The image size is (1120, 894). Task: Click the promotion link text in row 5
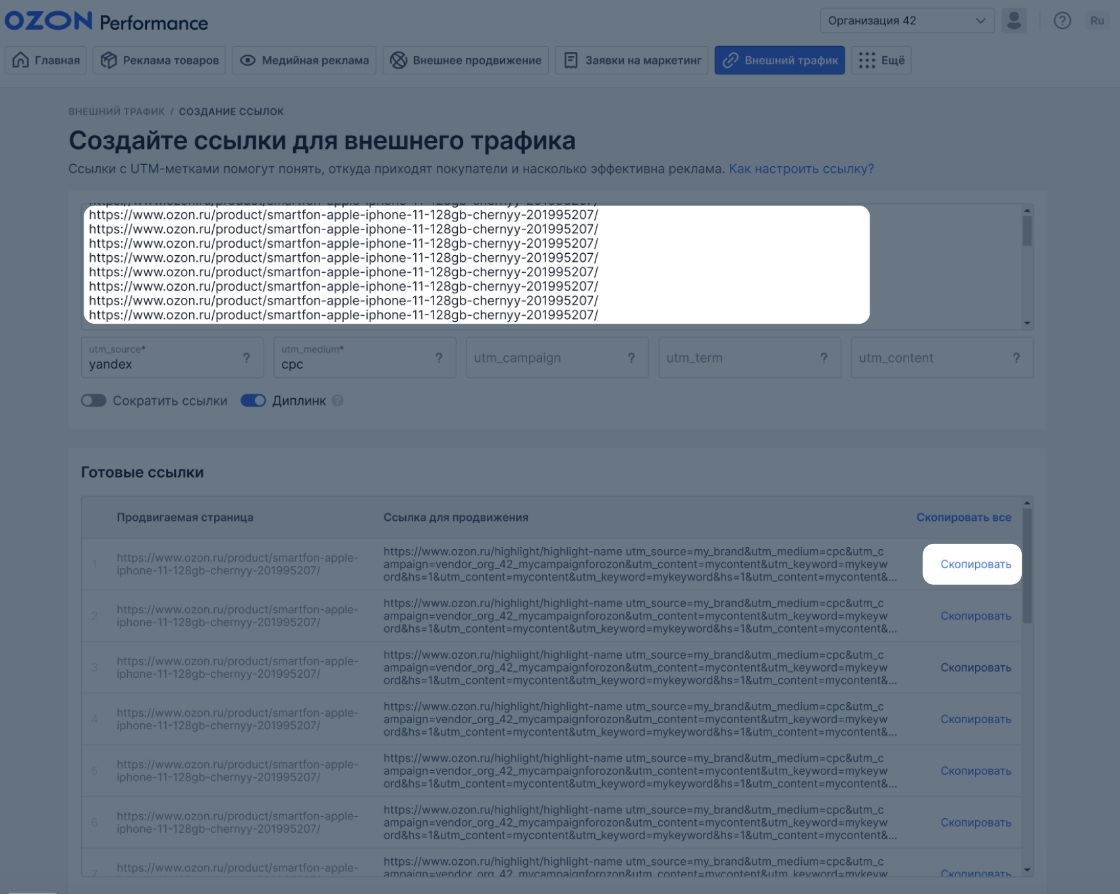coord(640,771)
